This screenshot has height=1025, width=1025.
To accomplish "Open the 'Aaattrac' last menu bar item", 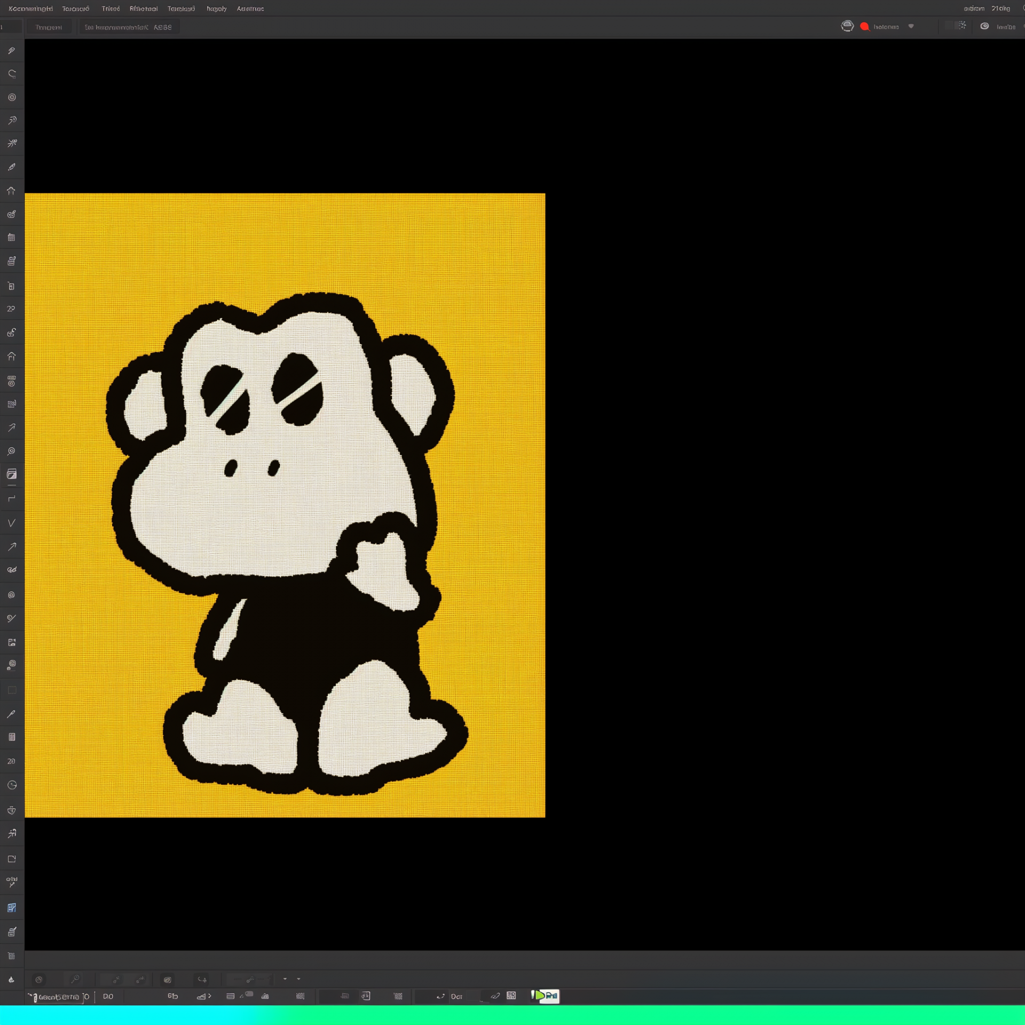I will click(250, 9).
